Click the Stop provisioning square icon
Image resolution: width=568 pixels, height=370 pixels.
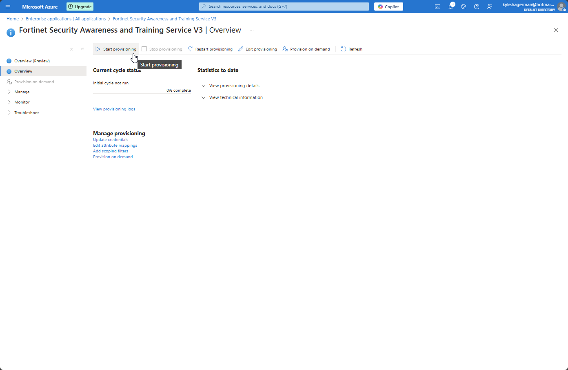144,49
